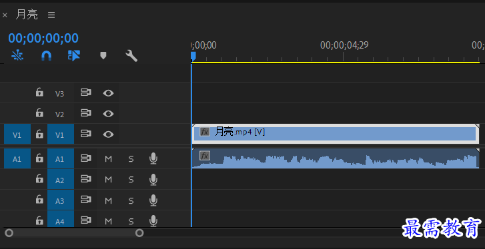
Task: Toggle sync lock on V3
Action: [x=86, y=93]
